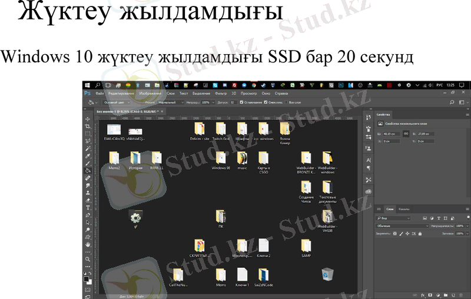Viewport: 471px width, 299px height.
Task: Select the Zoom tool in toolbar
Action: (87, 259)
